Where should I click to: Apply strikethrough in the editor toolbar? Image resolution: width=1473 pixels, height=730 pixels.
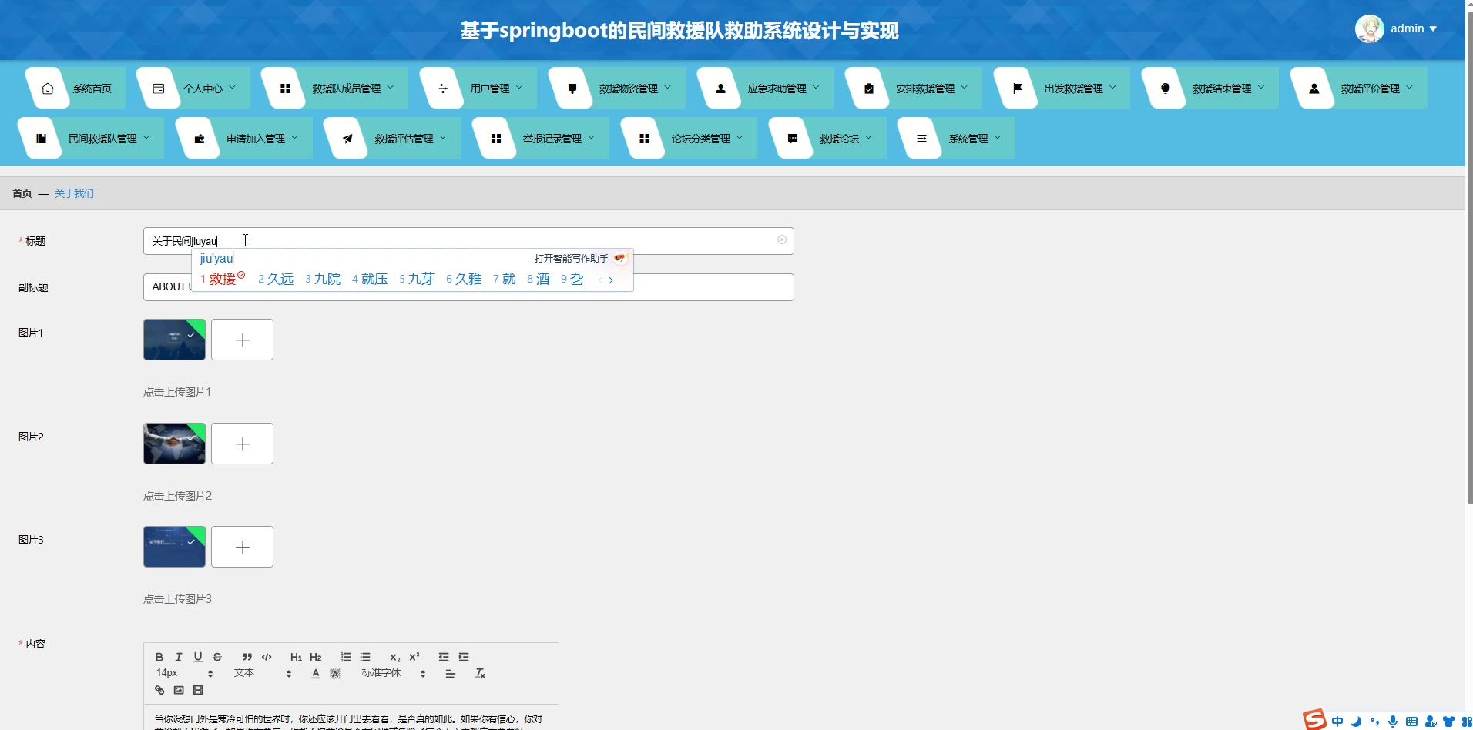[x=217, y=657]
